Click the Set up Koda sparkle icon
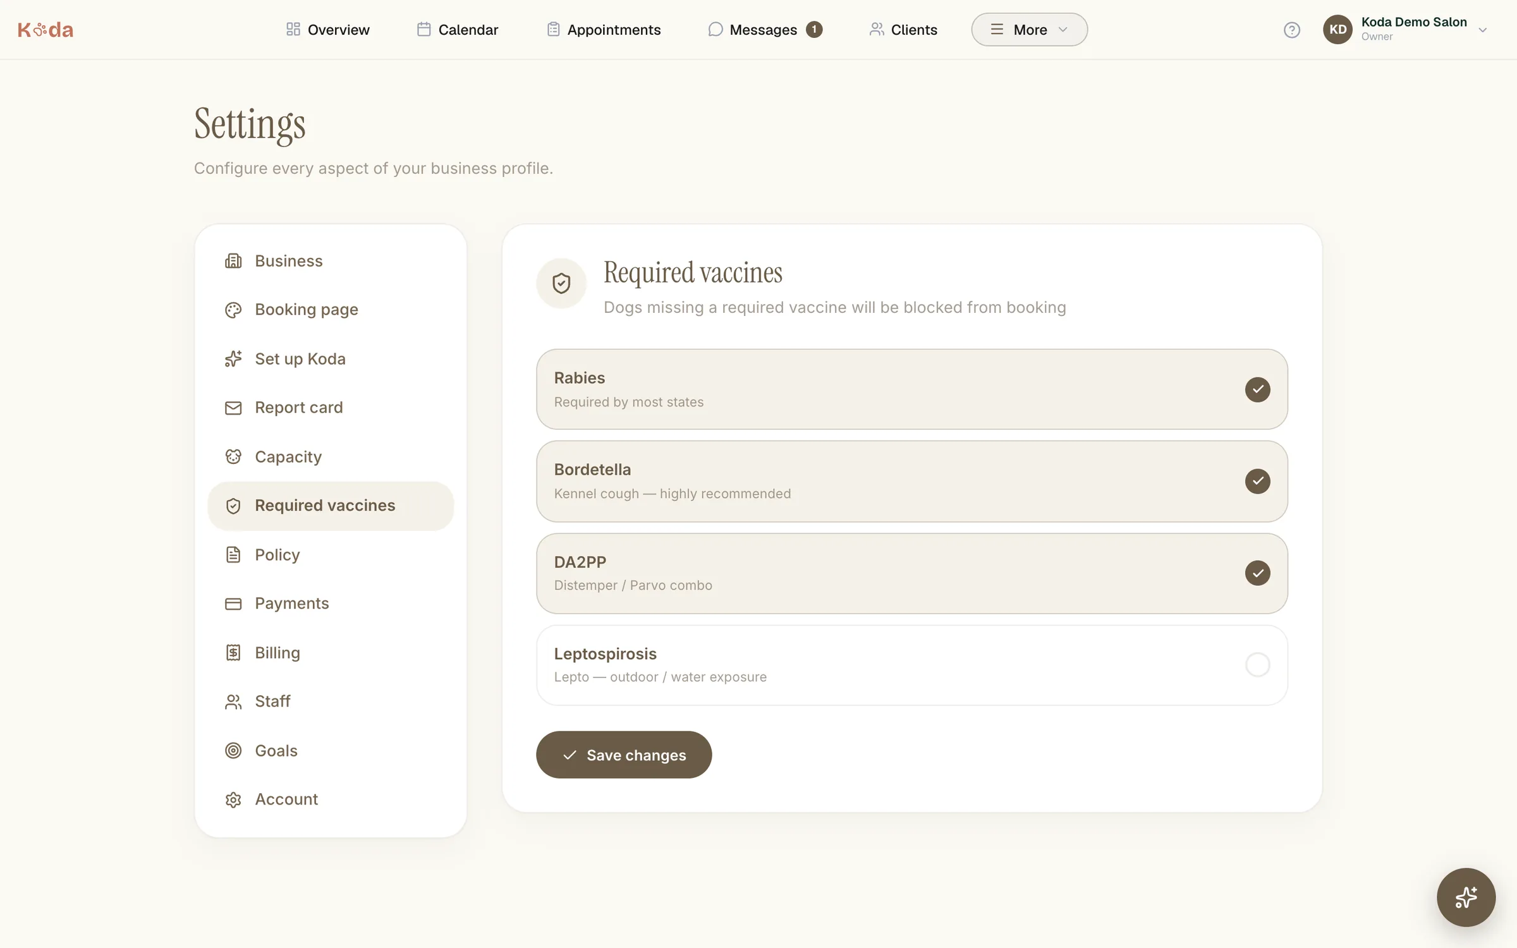Screen dimensions: 1517x948 click(233, 359)
